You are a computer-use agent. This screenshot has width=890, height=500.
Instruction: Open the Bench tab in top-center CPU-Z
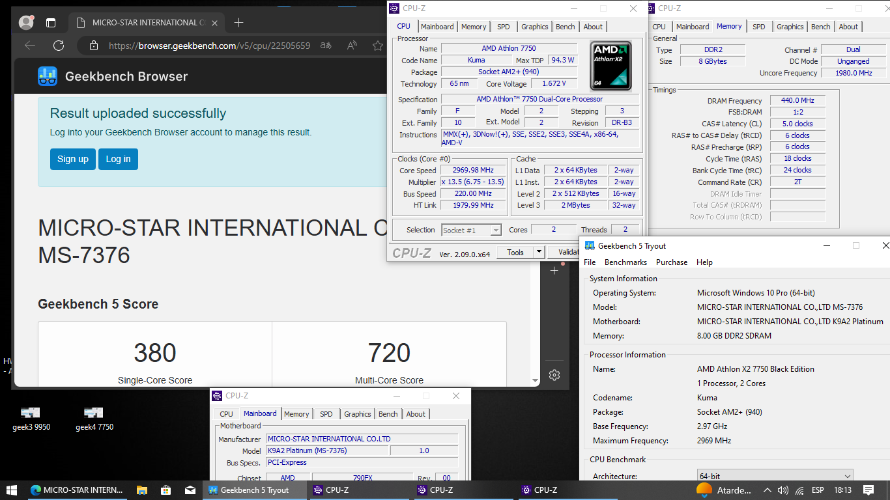[x=566, y=27]
